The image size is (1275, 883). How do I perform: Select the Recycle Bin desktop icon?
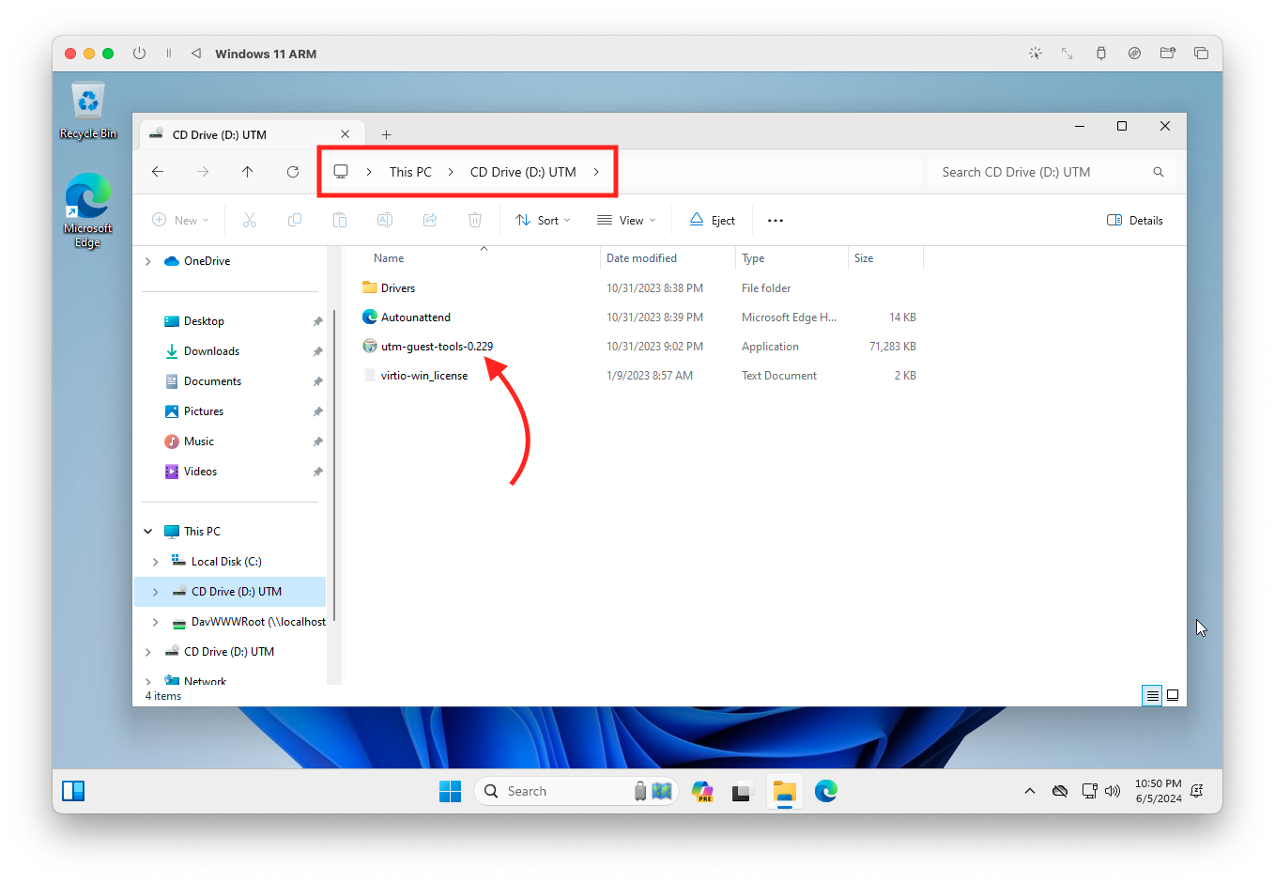pyautogui.click(x=88, y=111)
